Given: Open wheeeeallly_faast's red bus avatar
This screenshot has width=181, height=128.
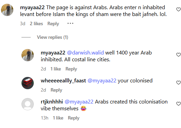Looking at the screenshot, I should (x=28, y=83).
